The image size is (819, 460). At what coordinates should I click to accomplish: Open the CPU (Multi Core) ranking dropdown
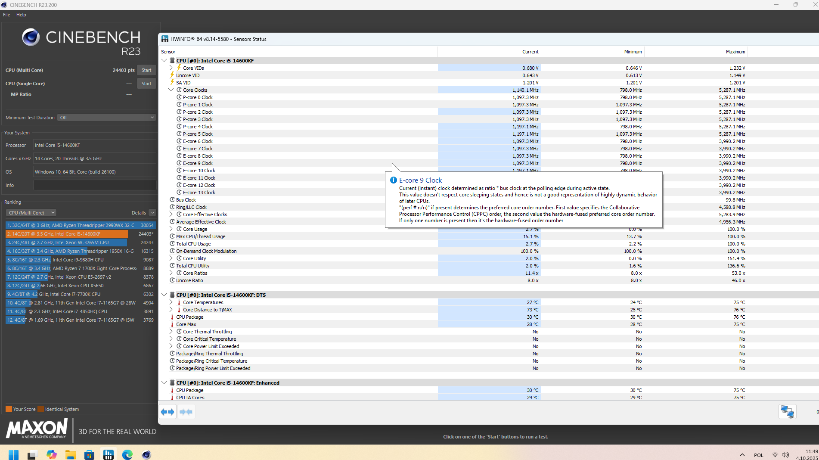pyautogui.click(x=31, y=213)
